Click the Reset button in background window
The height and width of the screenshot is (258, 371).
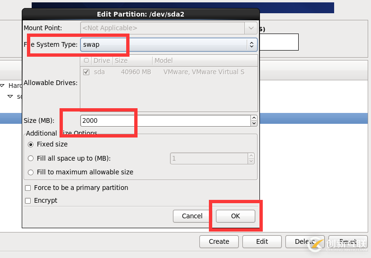[348, 241]
